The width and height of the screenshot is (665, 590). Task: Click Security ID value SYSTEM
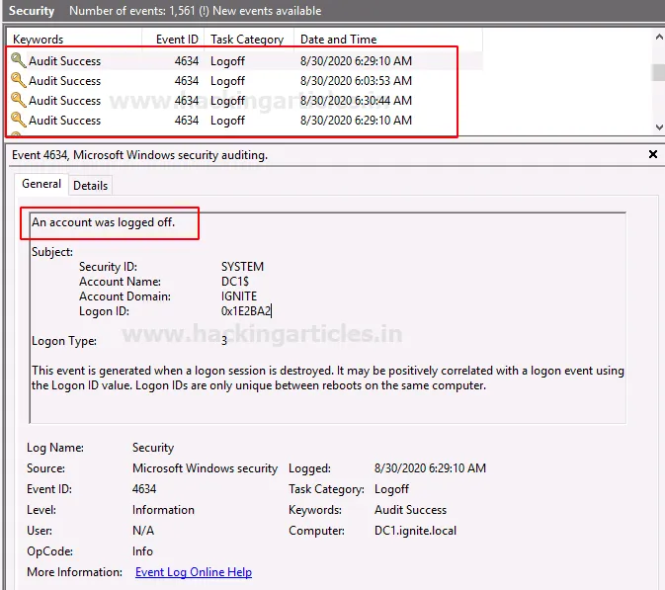tap(242, 267)
